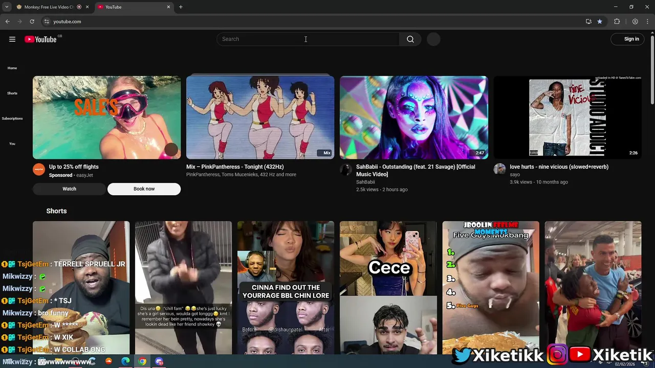Open SoundCloud from the taskbar
Viewport: 655px width, 368px height.
click(108, 361)
